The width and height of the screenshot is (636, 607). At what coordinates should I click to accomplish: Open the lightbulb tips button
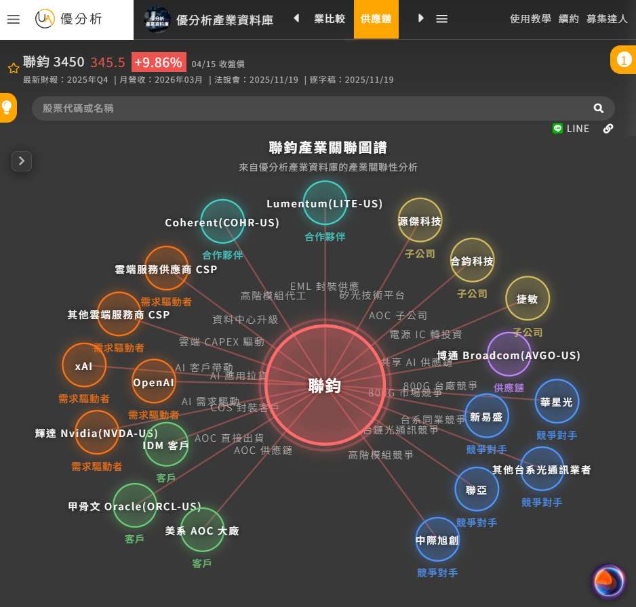click(x=7, y=108)
